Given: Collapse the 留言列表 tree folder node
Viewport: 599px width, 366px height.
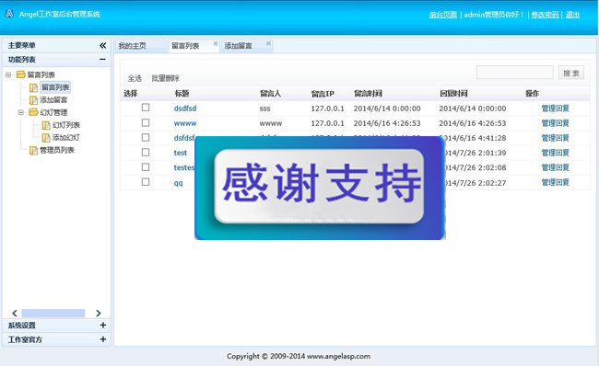Looking at the screenshot, I should pos(8,74).
